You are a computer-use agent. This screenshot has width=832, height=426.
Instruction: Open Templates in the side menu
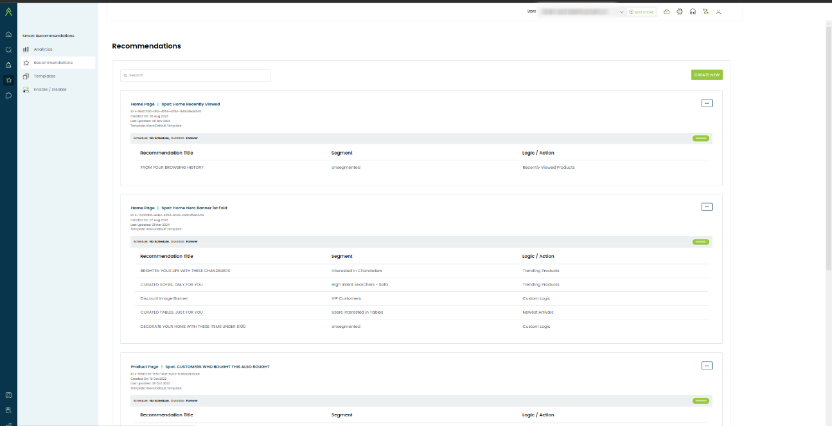(44, 76)
